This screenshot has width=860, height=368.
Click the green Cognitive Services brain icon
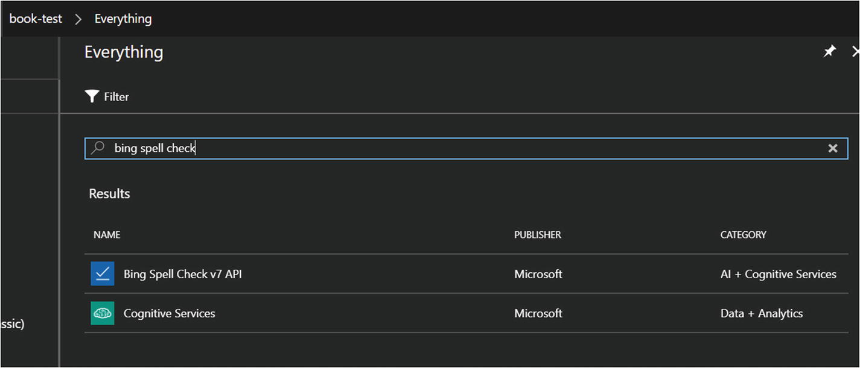click(x=103, y=313)
